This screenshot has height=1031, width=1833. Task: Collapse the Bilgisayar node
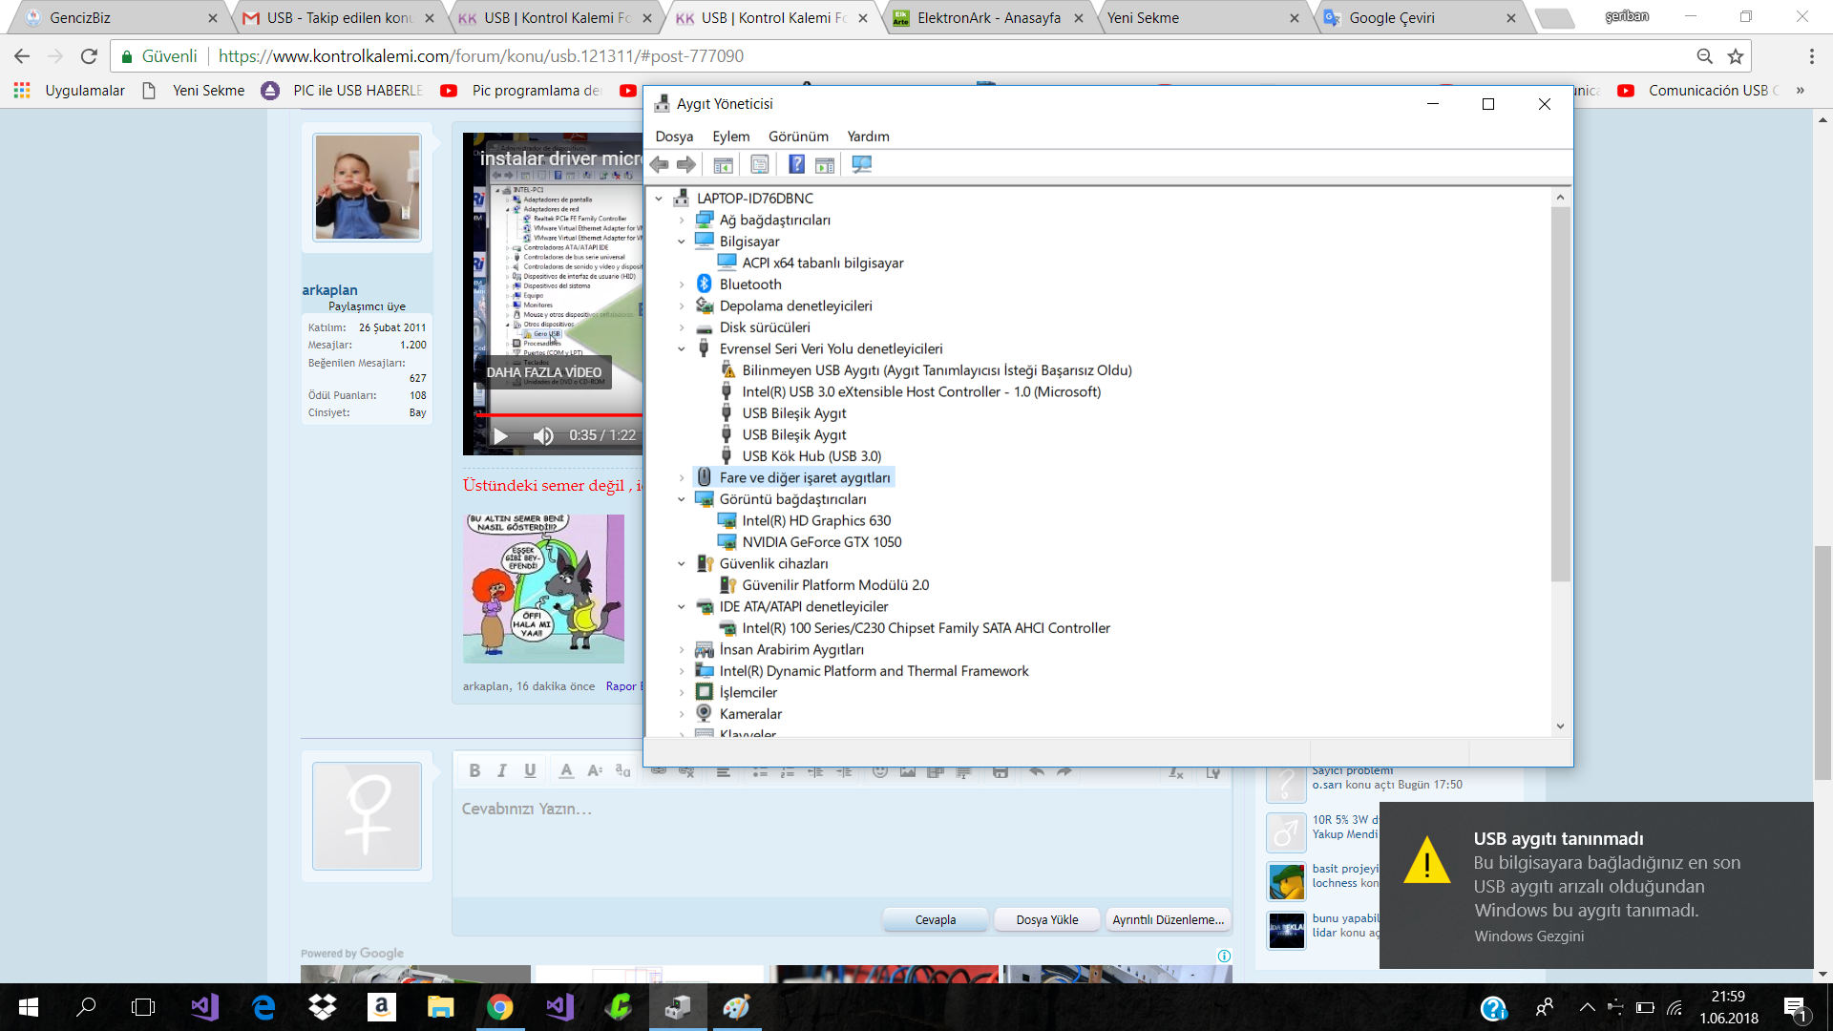coord(682,242)
